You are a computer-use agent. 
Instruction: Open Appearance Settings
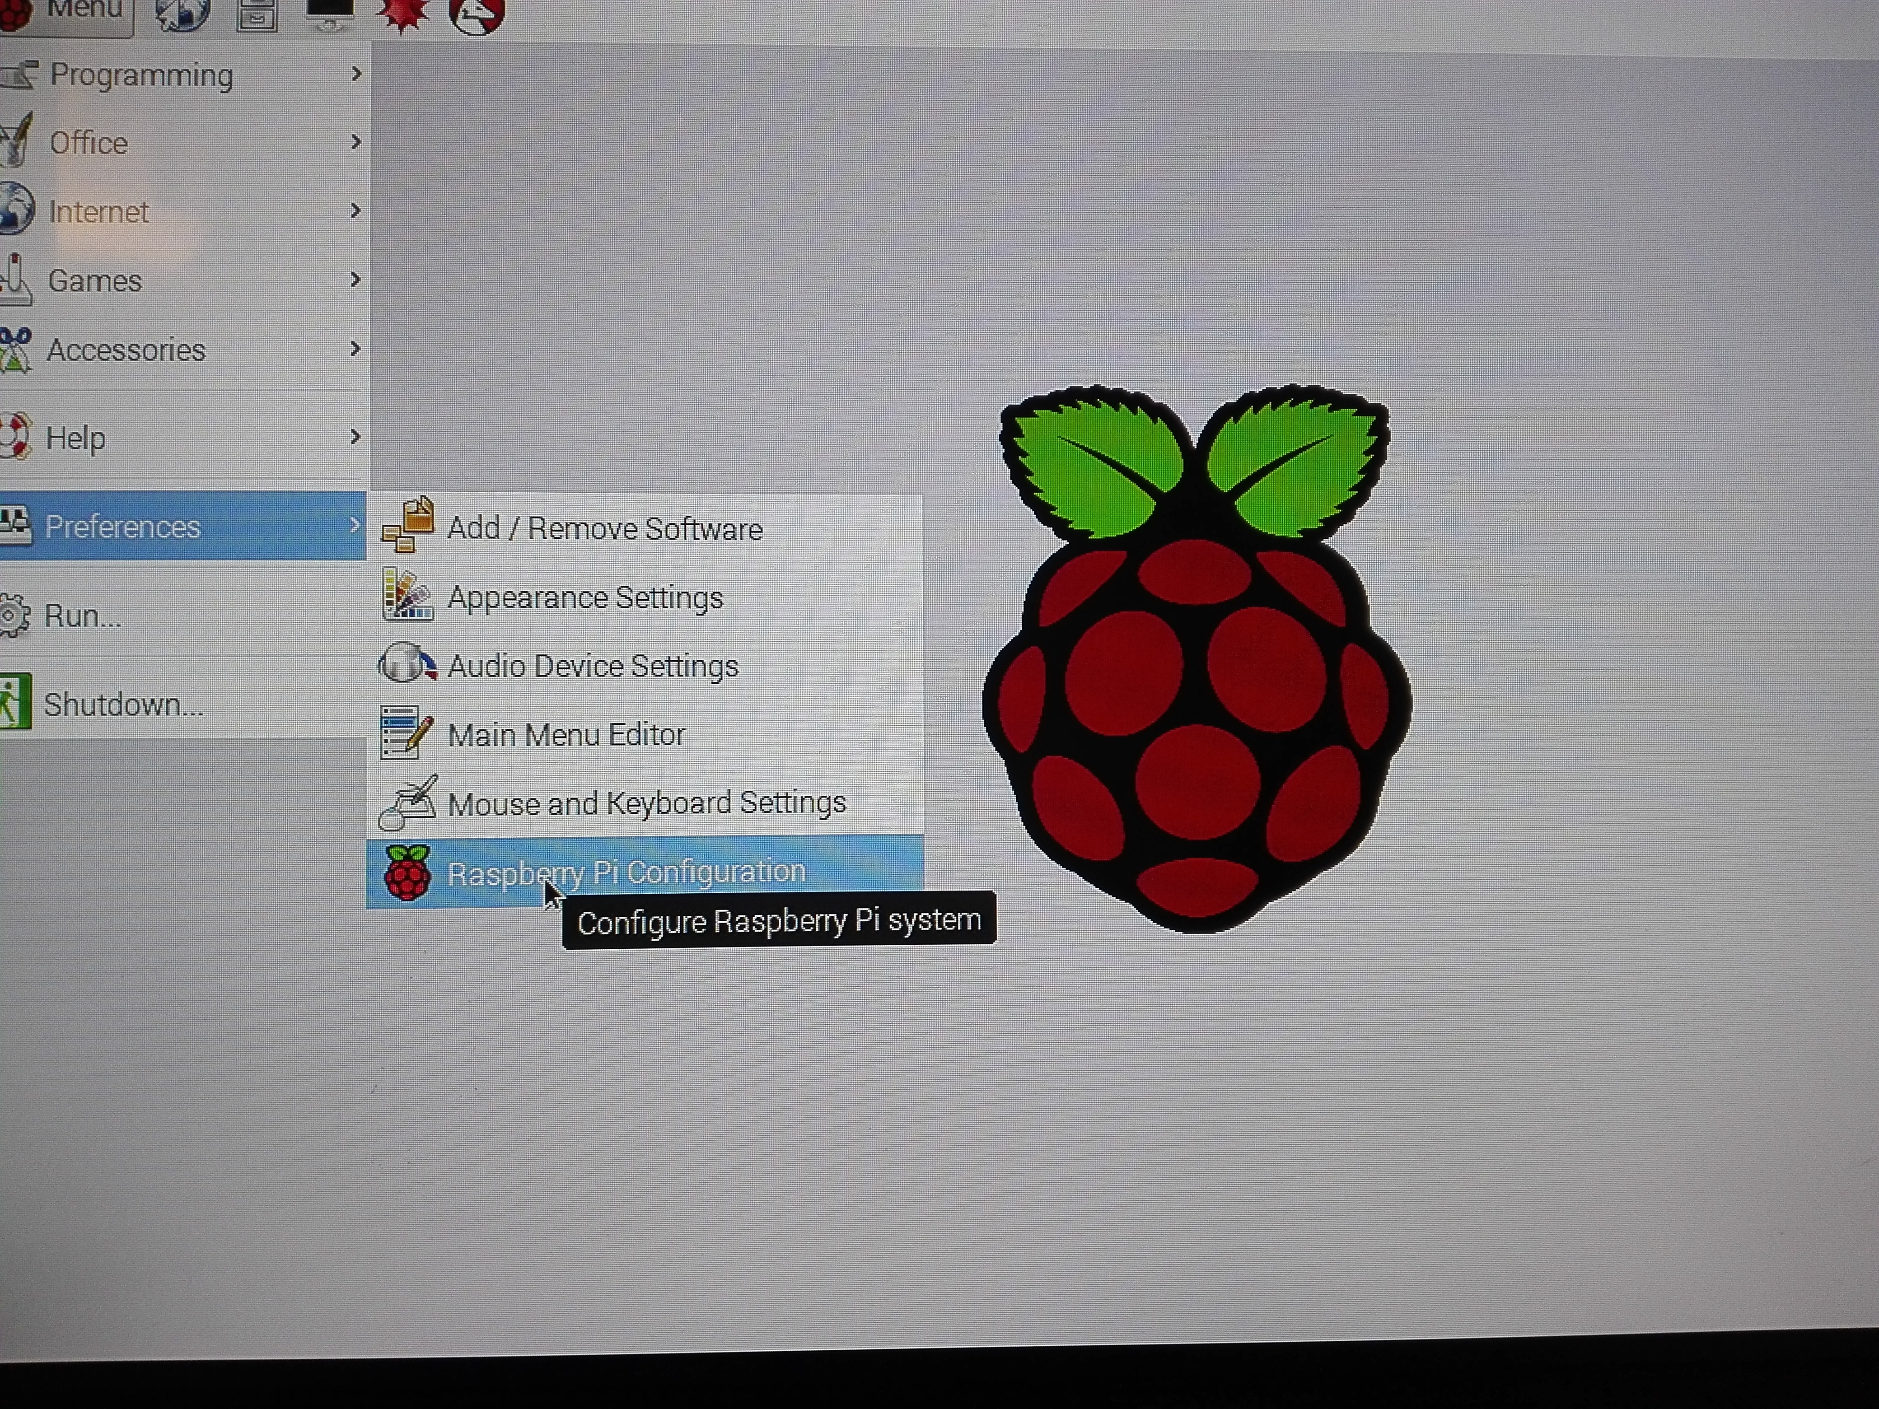pyautogui.click(x=645, y=597)
